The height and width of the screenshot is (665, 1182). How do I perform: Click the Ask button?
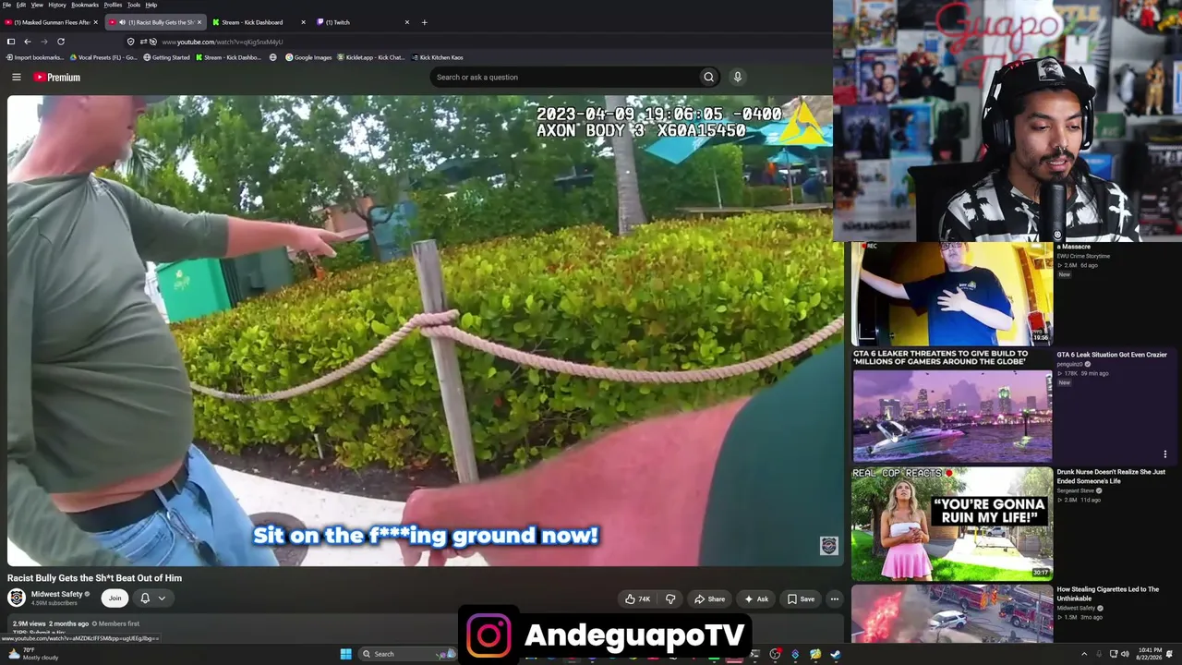(x=756, y=598)
